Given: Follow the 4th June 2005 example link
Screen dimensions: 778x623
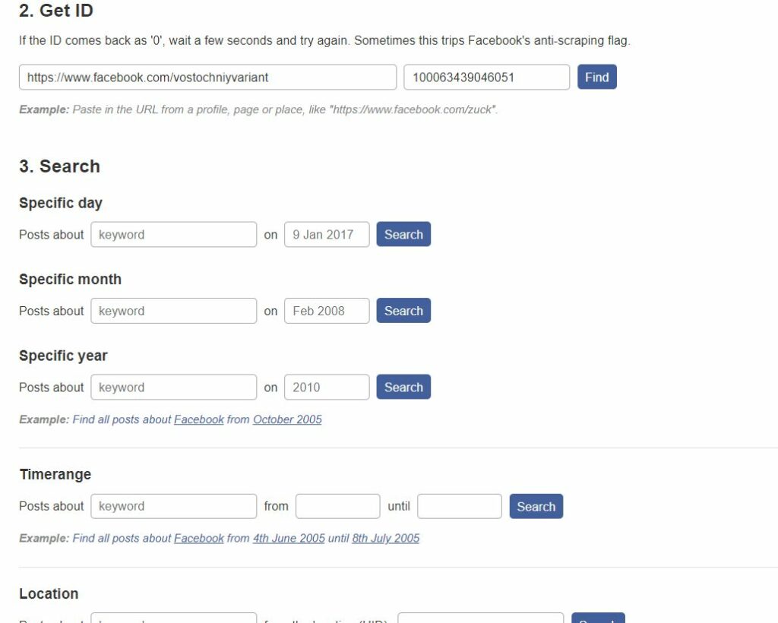Looking at the screenshot, I should click(289, 538).
